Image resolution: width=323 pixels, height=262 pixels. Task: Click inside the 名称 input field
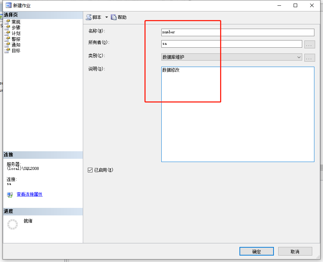pyautogui.click(x=237, y=32)
